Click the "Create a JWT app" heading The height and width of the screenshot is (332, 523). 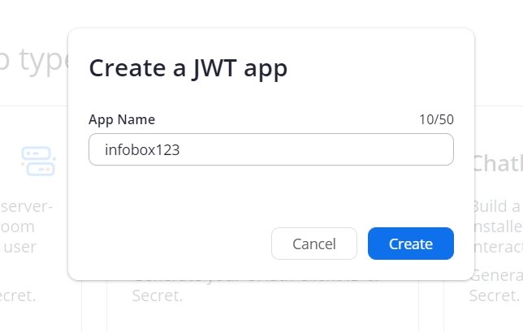click(x=188, y=68)
